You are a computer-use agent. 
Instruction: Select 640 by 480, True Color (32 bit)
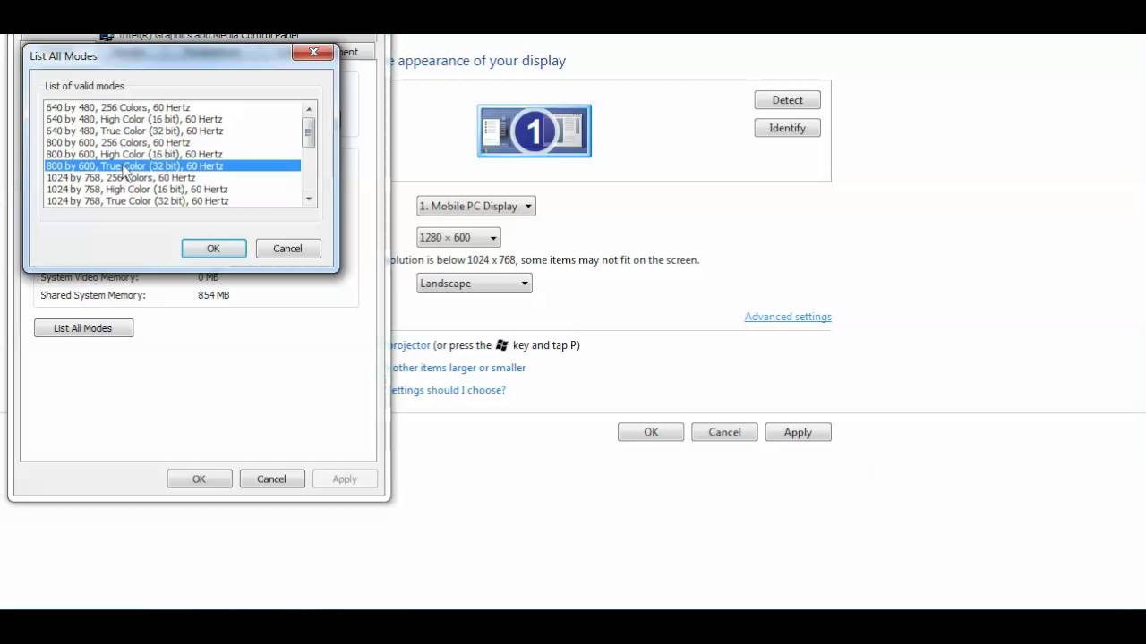click(173, 131)
